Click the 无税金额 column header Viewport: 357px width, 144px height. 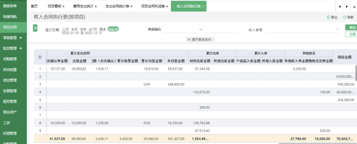(80, 61)
